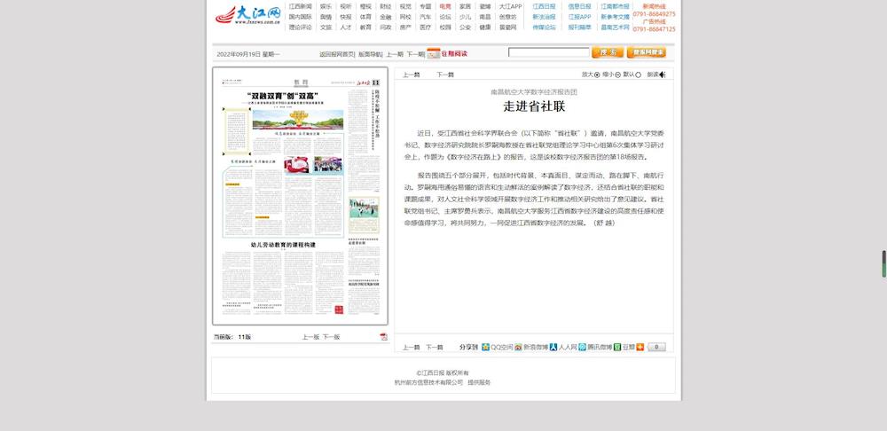Click the search input field

(x=548, y=52)
